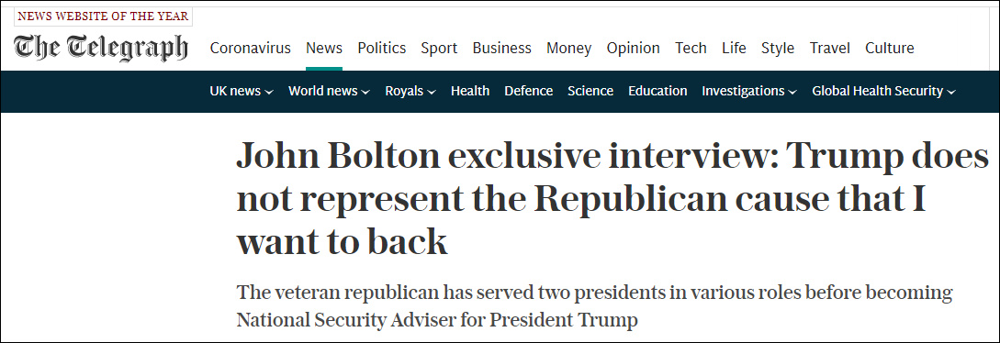Open the Defence subsection link
The height and width of the screenshot is (343, 1000).
tap(529, 91)
